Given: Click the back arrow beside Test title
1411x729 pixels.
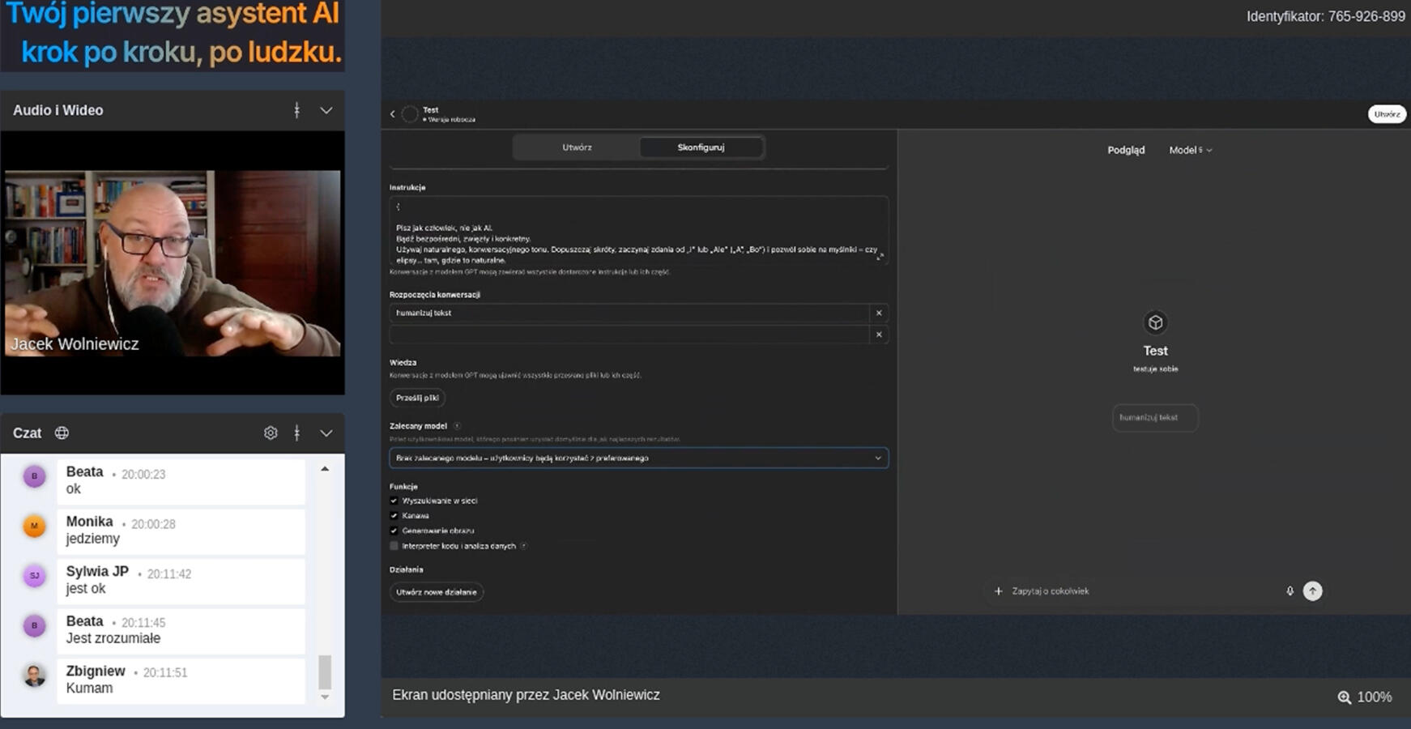Looking at the screenshot, I should pos(393,114).
